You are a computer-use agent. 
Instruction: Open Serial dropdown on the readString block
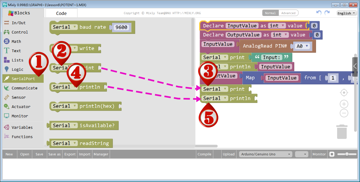[65, 143]
